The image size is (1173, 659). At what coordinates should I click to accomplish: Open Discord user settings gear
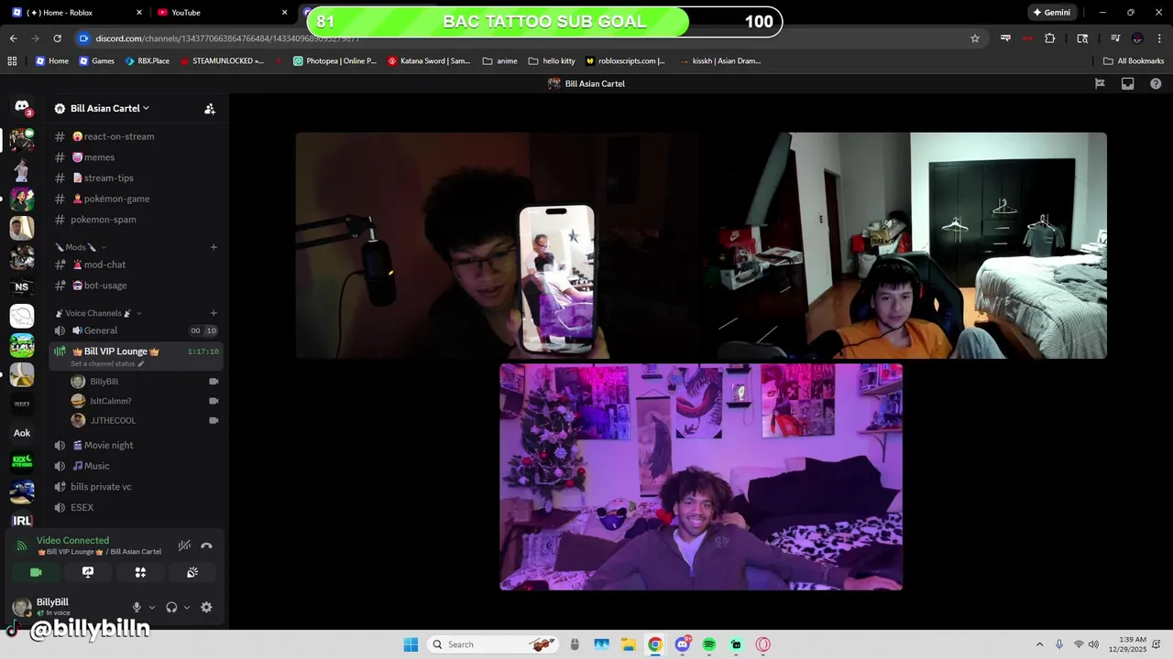tap(206, 607)
